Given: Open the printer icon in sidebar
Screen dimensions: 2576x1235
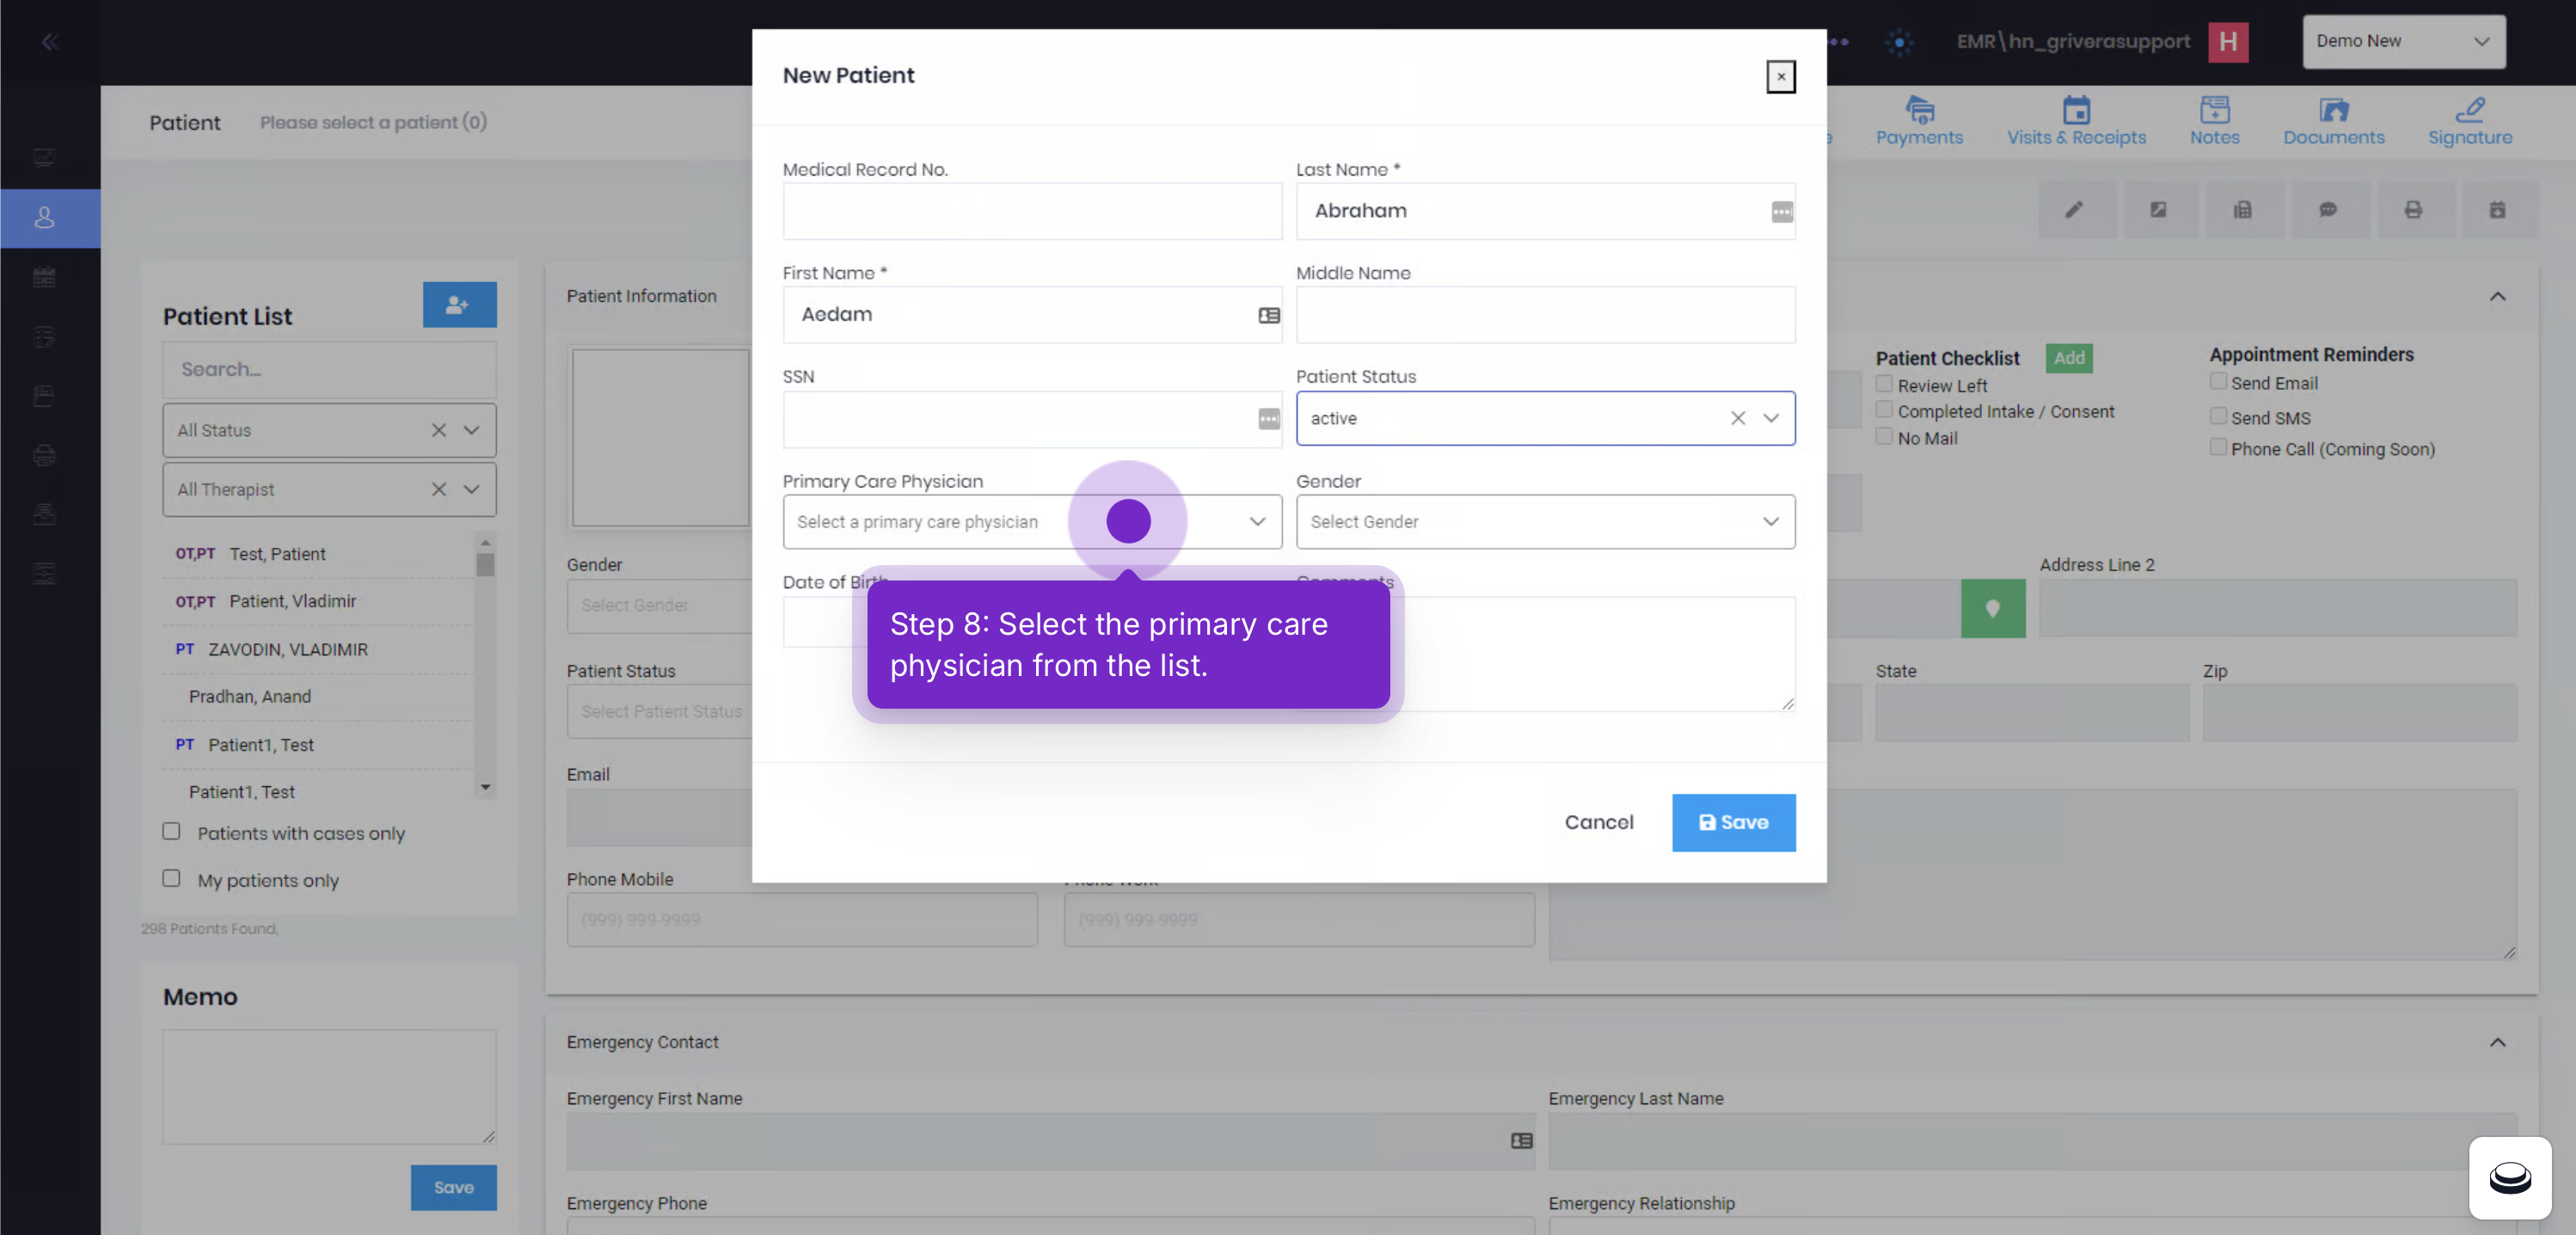Looking at the screenshot, I should point(44,455).
